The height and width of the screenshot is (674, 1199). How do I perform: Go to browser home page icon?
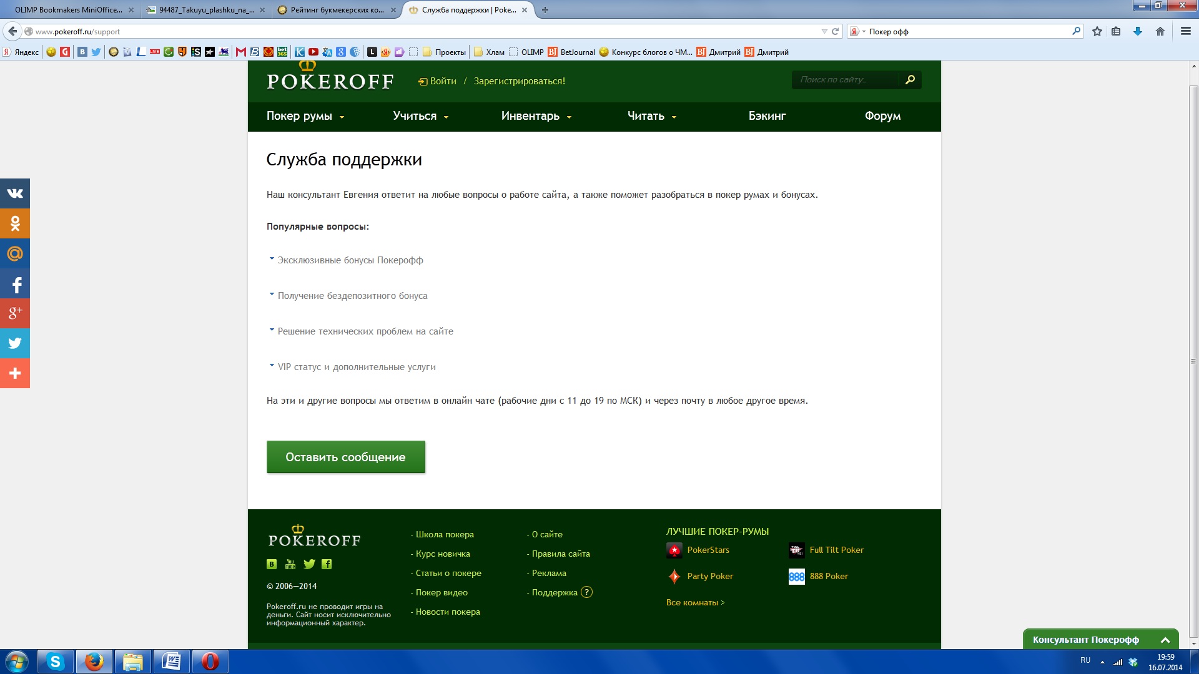[1160, 31]
